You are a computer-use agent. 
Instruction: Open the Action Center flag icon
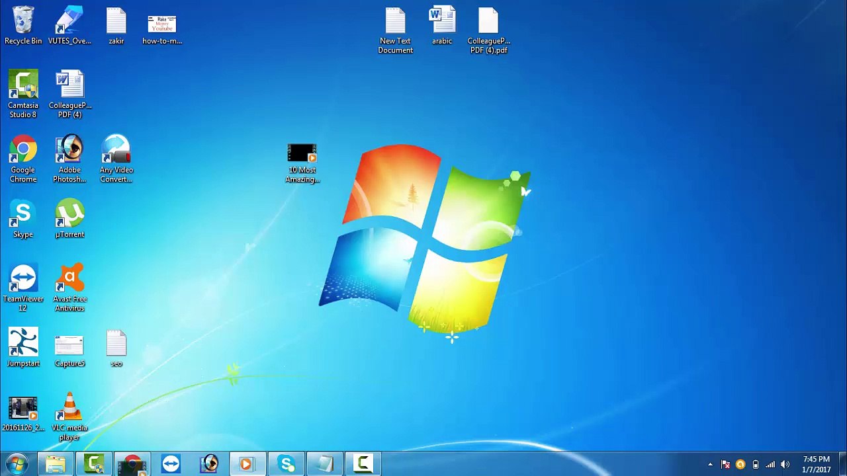[x=725, y=464]
